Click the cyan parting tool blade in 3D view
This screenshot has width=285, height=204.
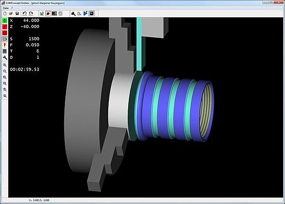tap(139, 44)
